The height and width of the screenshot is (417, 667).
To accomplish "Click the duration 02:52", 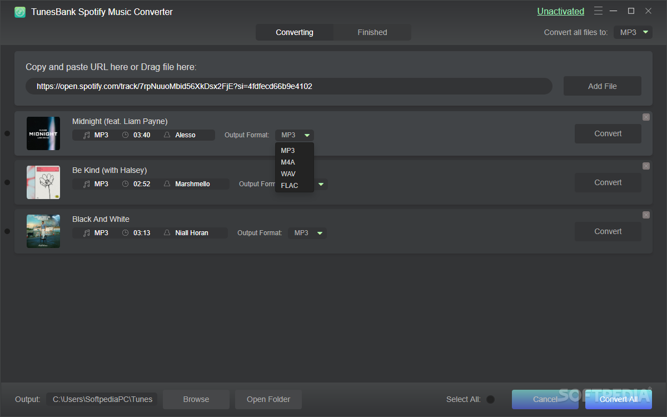I will tap(142, 184).
